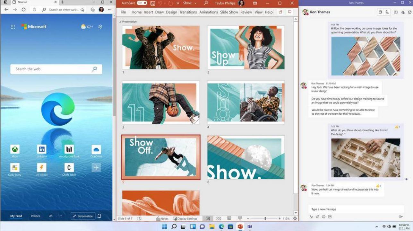This screenshot has height=231, width=413.
Task: Toggle the Notes pane in PowerPoint
Action: pyautogui.click(x=162, y=218)
